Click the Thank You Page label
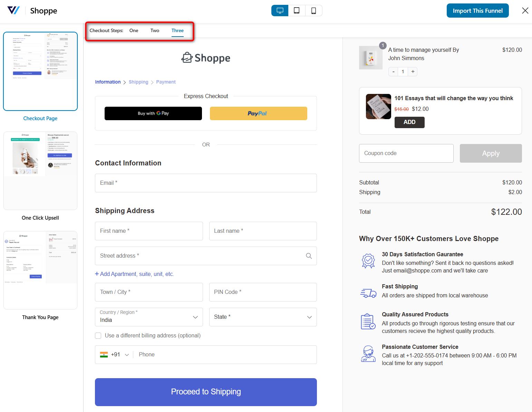532x412 pixels. (x=40, y=317)
